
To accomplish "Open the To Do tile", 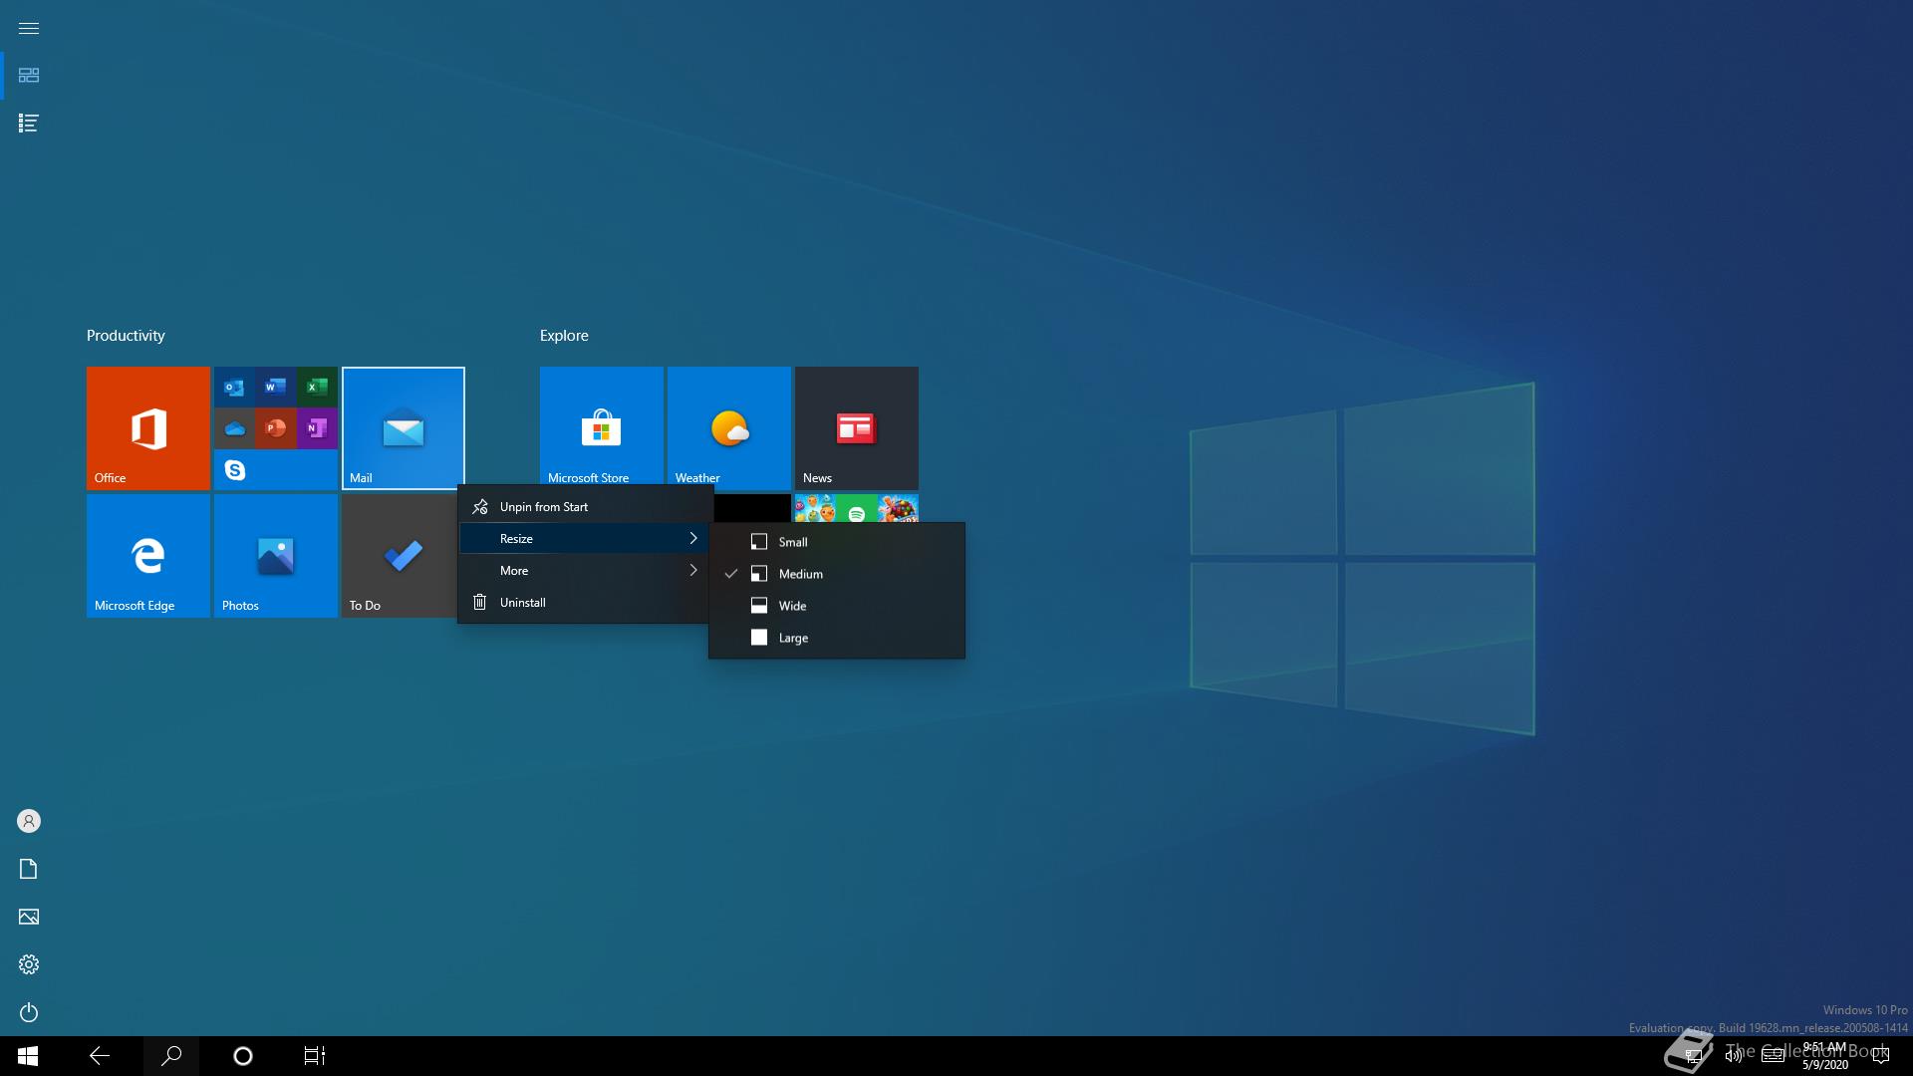I will (399, 556).
